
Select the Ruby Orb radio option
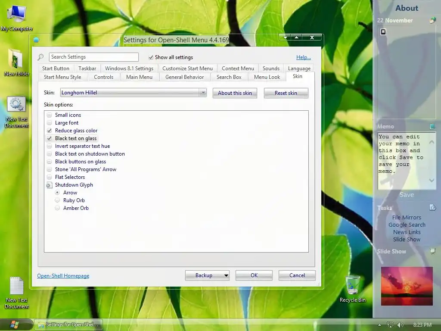coord(57,200)
